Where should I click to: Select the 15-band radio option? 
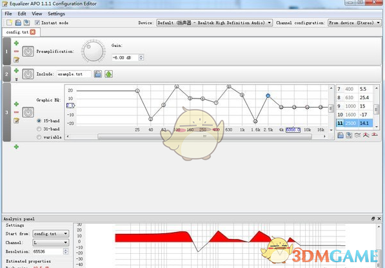39,120
